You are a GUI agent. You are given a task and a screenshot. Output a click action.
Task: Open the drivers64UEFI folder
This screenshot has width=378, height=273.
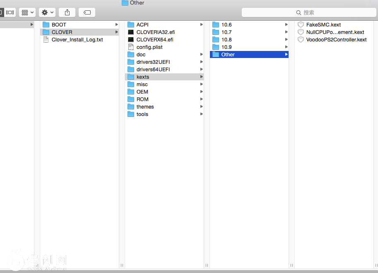tap(153, 70)
